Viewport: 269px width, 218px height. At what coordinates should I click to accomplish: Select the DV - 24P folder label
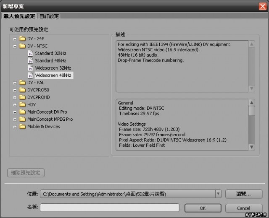[36, 39]
